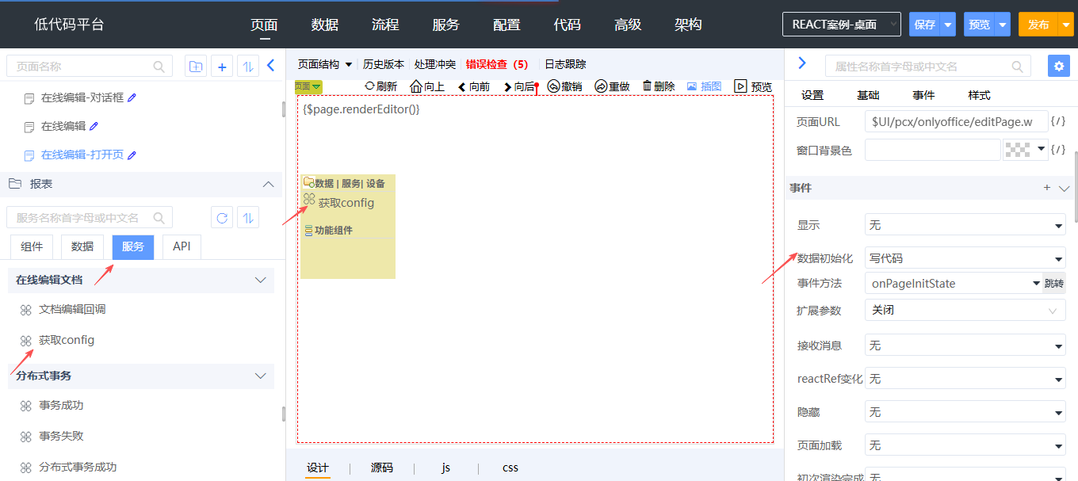Switch to the 源码 tab

[382, 468]
